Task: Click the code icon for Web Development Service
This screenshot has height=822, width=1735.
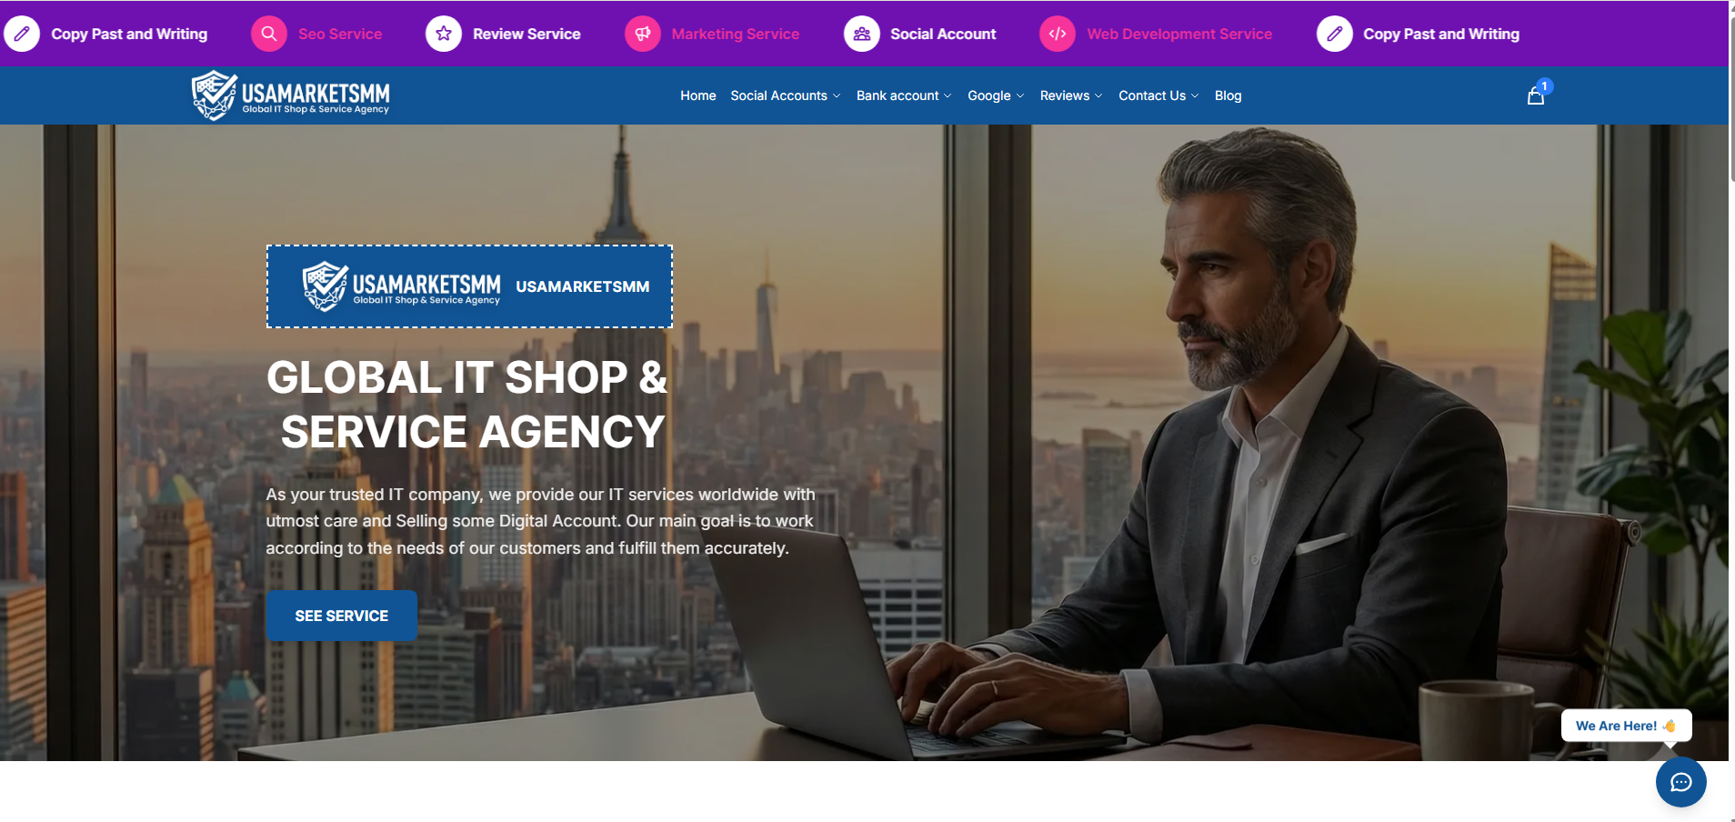Action: (1058, 35)
